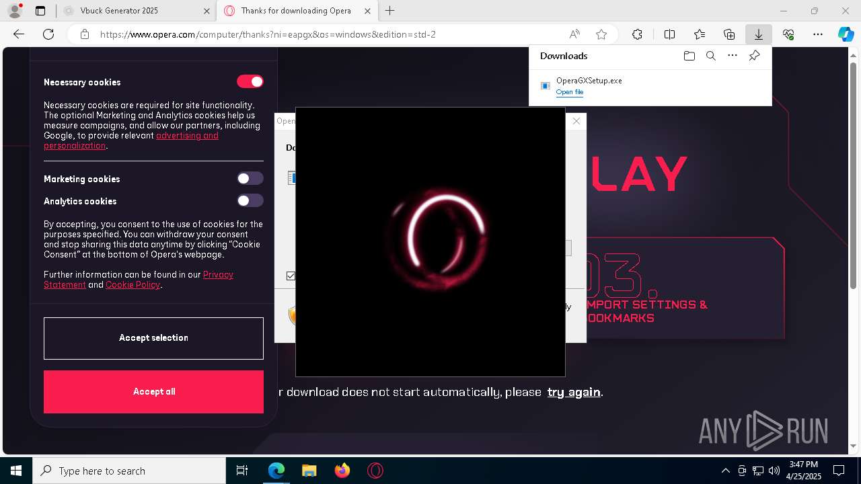The image size is (861, 484).
Task: Open more options in Downloads panel
Action: click(733, 56)
